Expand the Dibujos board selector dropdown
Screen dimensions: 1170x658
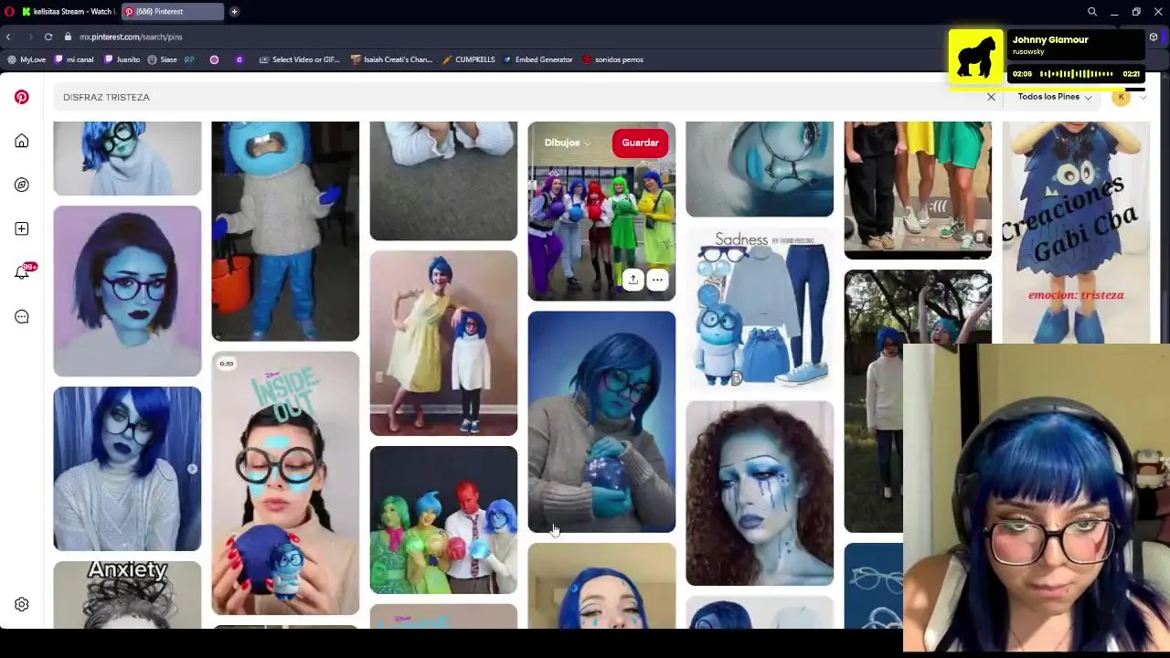[x=567, y=143]
